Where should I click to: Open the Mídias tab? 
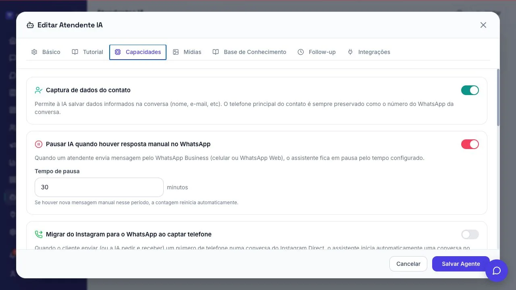187,52
